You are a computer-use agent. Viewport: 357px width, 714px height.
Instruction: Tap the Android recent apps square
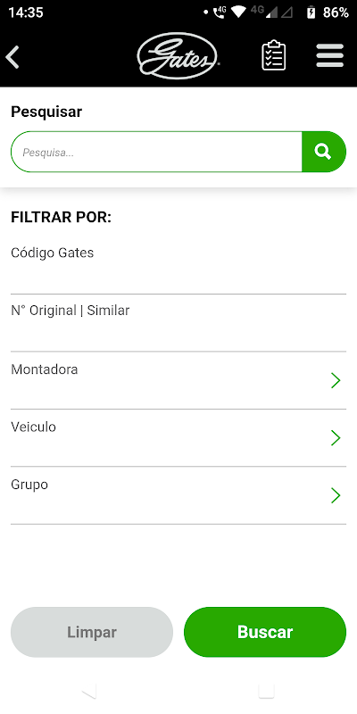[266, 690]
